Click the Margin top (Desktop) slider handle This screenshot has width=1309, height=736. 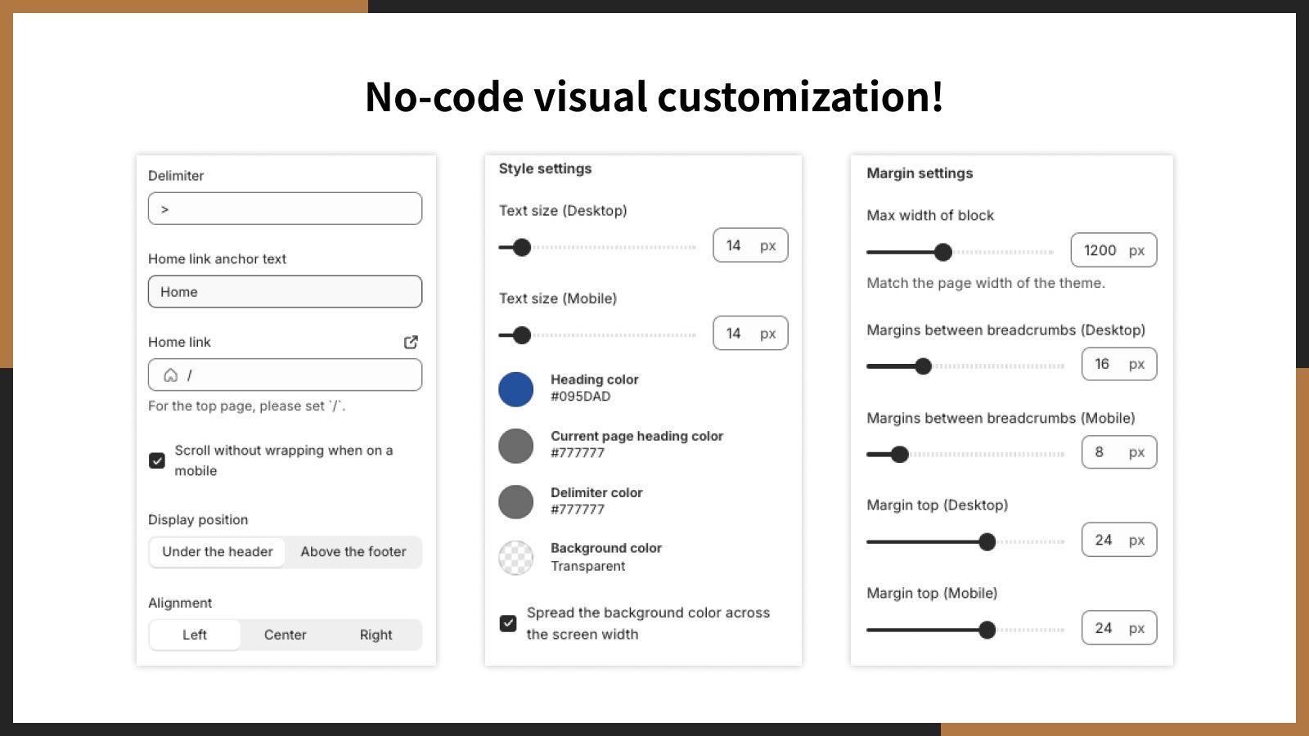987,541
